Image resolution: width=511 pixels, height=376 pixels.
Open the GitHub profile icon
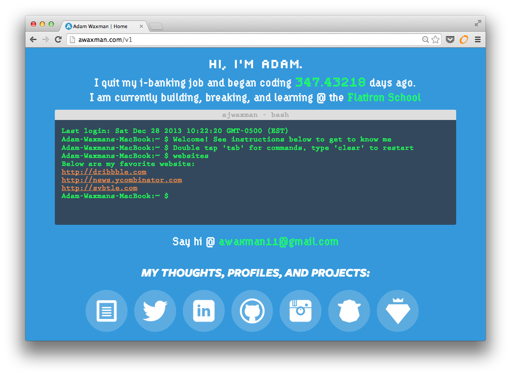(252, 311)
